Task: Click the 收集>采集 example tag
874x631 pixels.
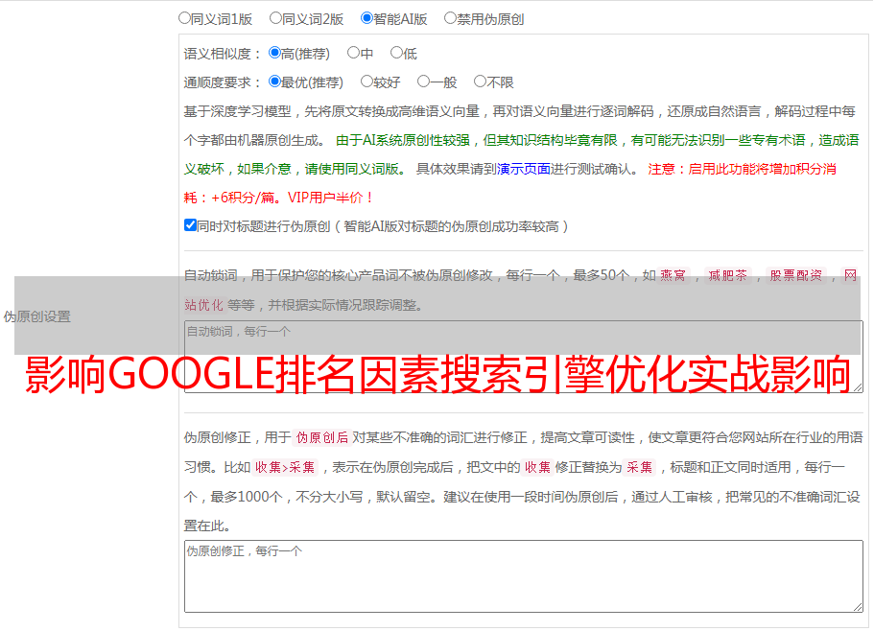Action: 285,467
